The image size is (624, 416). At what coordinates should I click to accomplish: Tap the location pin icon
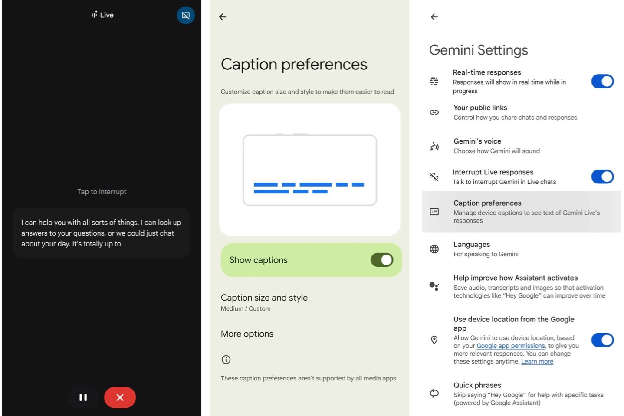point(434,340)
